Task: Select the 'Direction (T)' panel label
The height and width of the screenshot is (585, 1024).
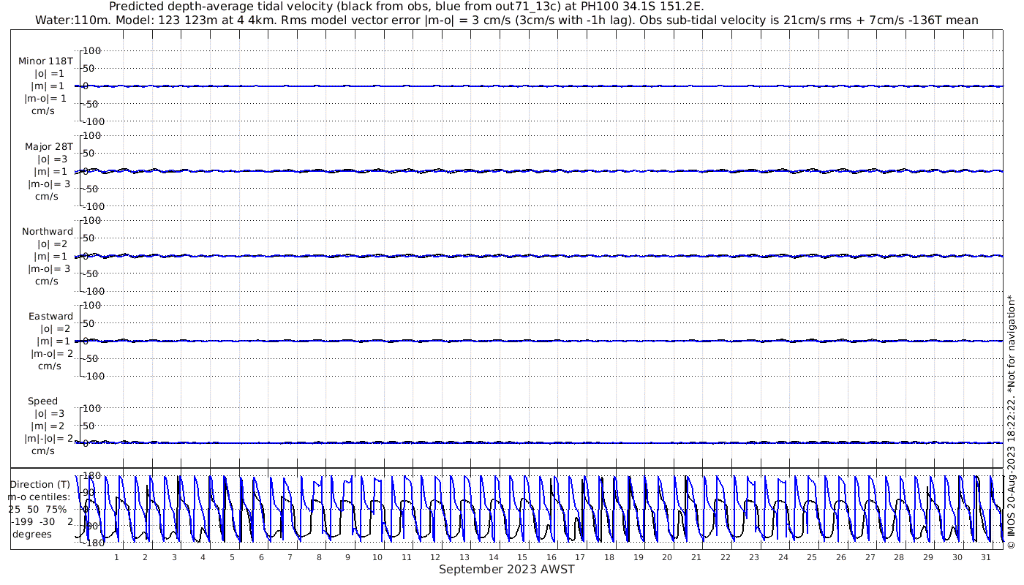Action: coord(42,484)
